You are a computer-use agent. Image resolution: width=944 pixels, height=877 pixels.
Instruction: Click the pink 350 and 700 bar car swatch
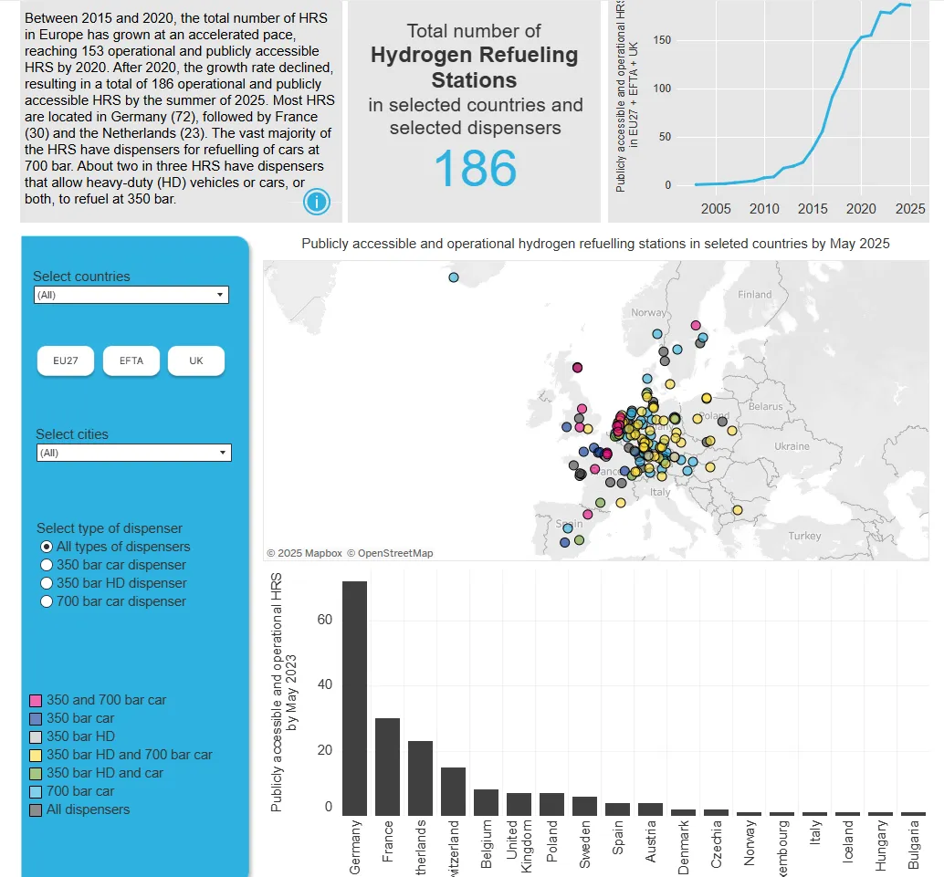point(36,701)
